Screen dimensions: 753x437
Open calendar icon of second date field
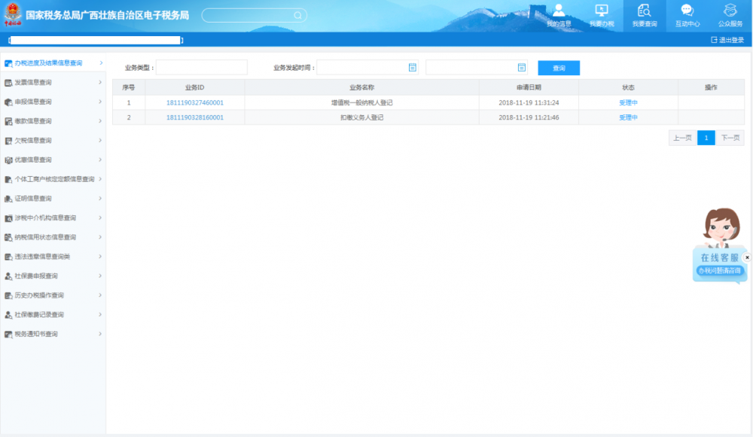(521, 68)
